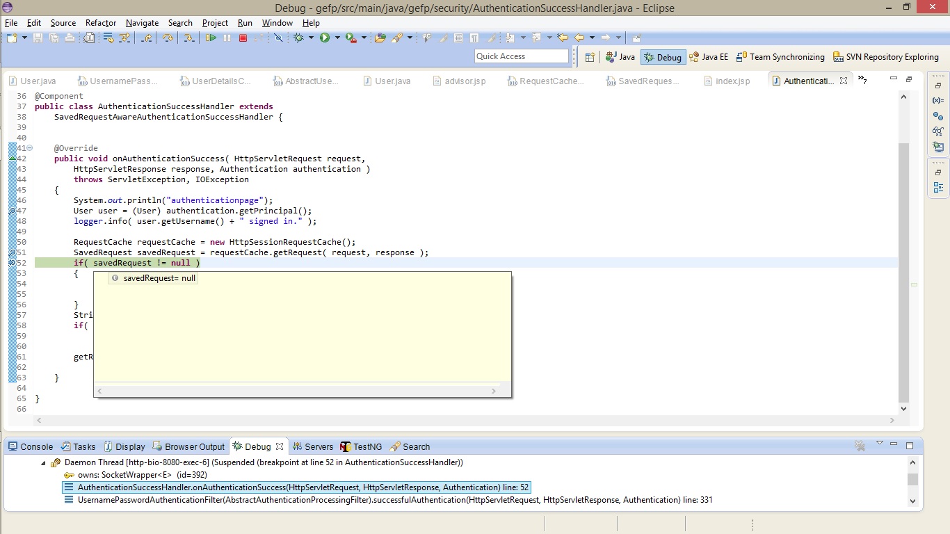950x534 pixels.
Task: Toggle Skip All Breakpoints
Action: click(x=278, y=38)
